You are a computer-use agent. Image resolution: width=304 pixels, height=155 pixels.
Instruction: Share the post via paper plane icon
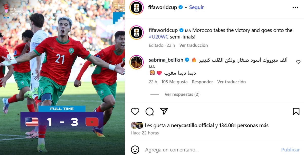pos(164,111)
